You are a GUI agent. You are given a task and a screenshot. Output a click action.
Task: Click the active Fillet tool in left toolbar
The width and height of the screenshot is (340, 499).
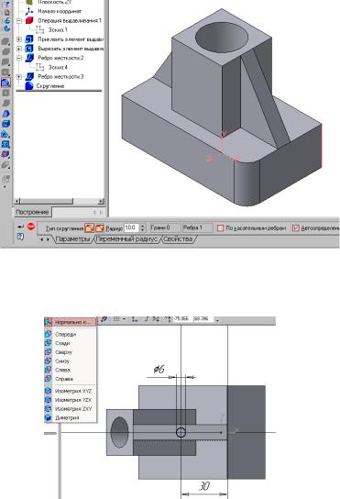tap(5, 83)
